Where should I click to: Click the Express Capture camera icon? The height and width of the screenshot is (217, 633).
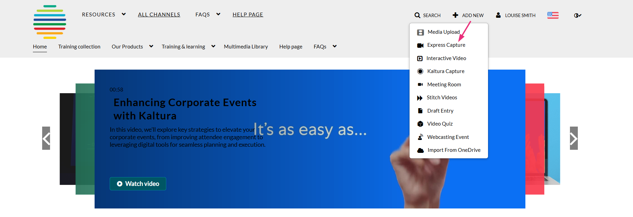[420, 45]
